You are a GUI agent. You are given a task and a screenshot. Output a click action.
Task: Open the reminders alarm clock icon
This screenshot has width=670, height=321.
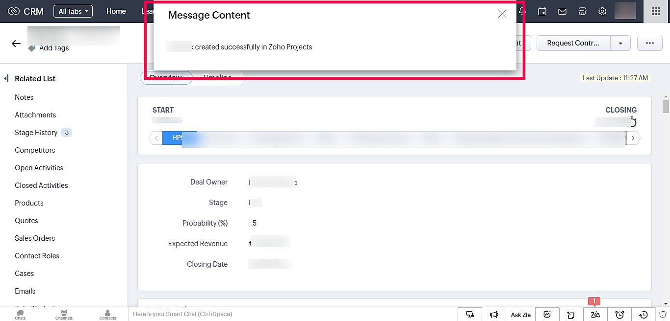click(620, 315)
